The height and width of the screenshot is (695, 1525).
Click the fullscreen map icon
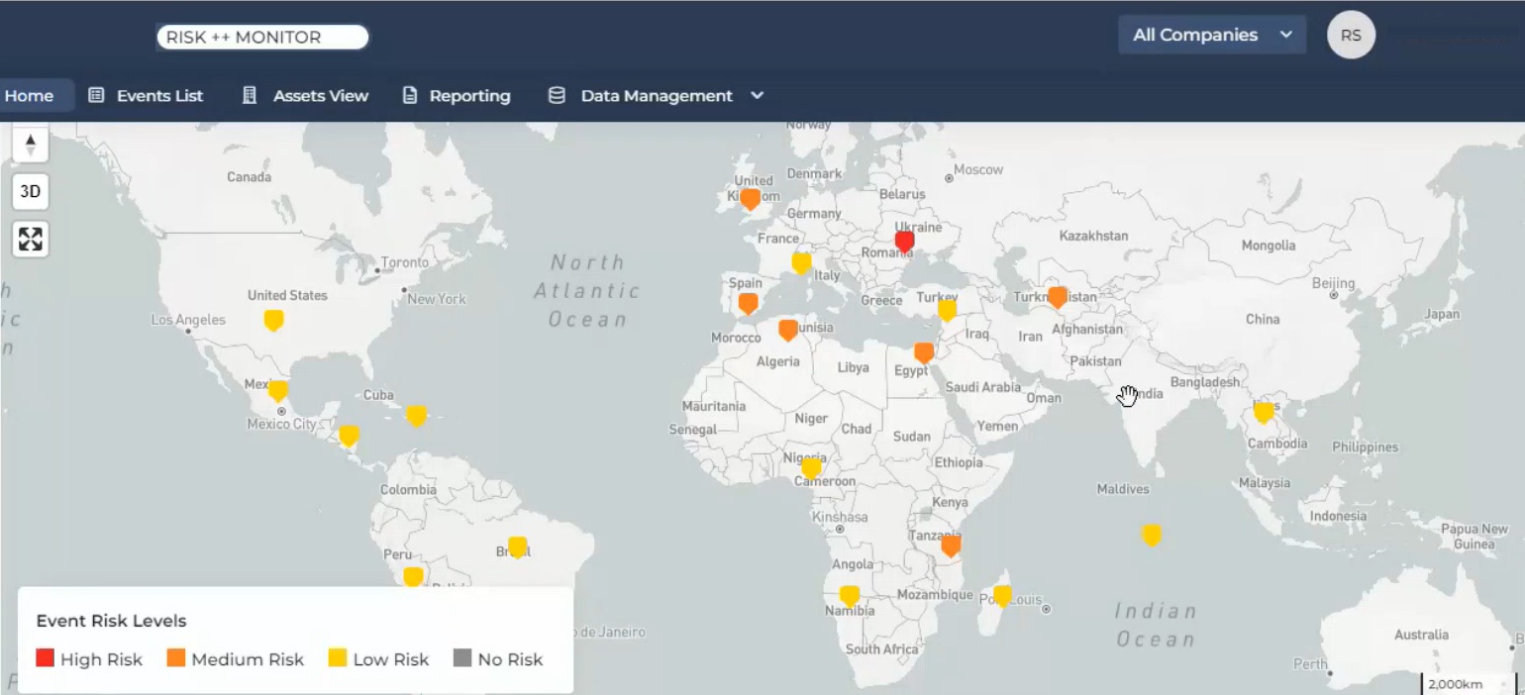[x=30, y=239]
